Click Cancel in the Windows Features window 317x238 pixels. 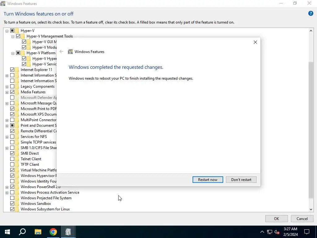tap(302, 218)
